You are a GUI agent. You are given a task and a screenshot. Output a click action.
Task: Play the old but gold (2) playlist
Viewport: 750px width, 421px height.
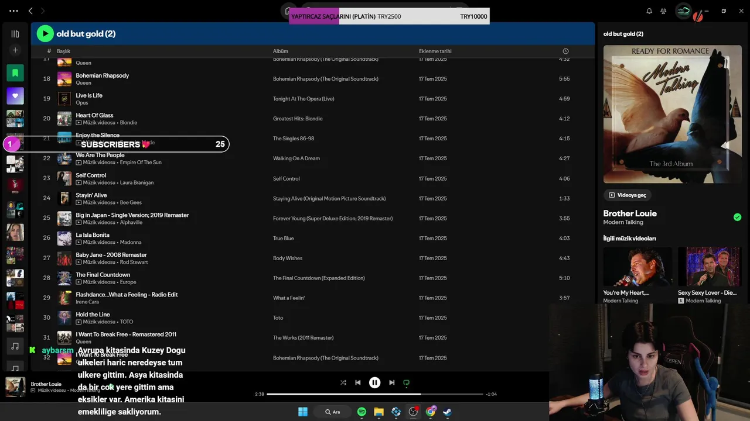[x=45, y=34]
